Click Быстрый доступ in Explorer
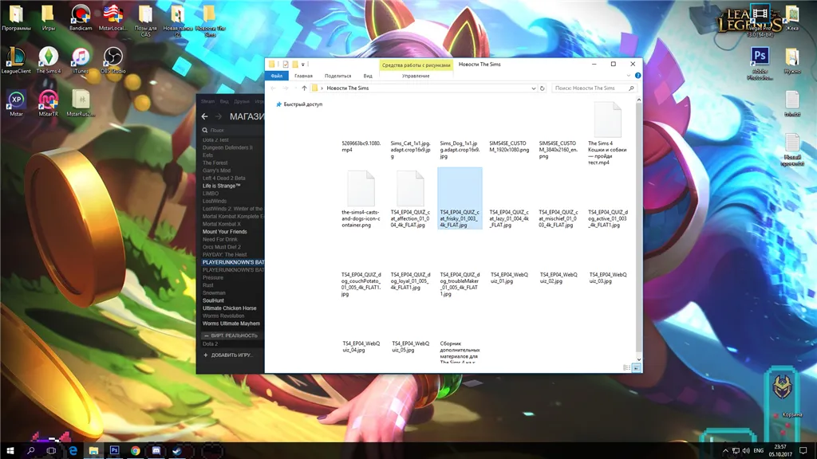Viewport: 817px width, 459px height. 299,104
